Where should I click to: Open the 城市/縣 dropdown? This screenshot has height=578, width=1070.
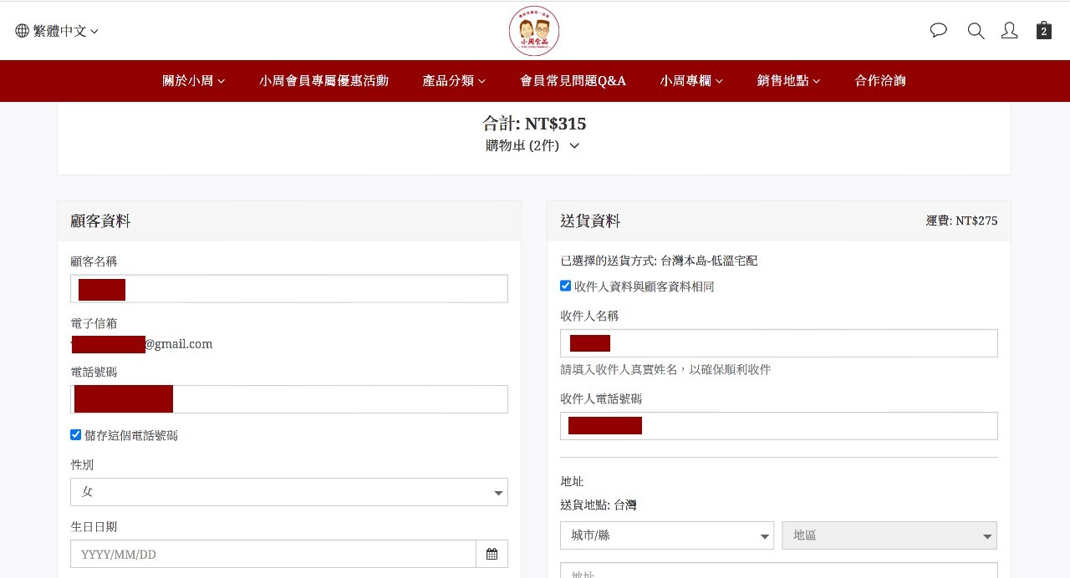point(666,535)
